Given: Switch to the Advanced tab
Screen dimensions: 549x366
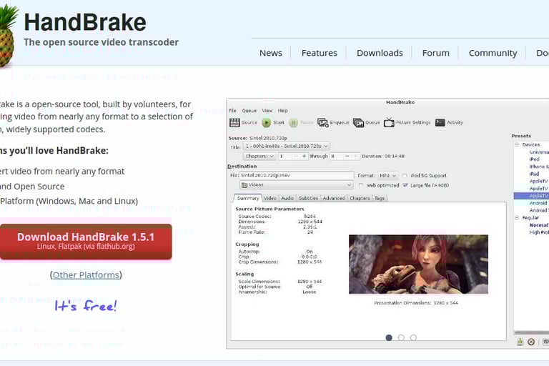Looking at the screenshot, I should [334, 198].
